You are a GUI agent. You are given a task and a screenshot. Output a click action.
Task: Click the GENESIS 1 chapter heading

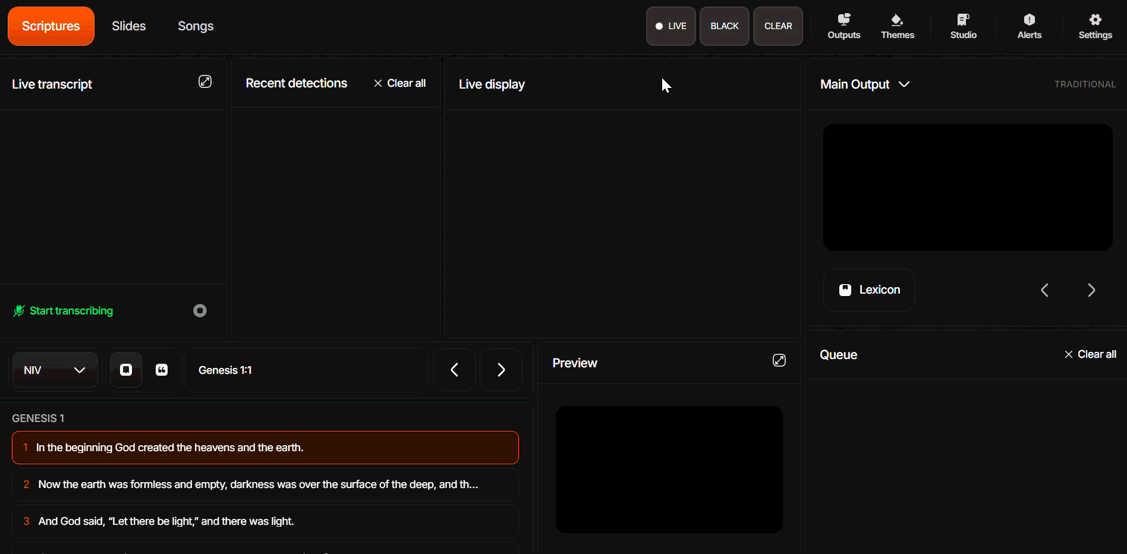38,418
